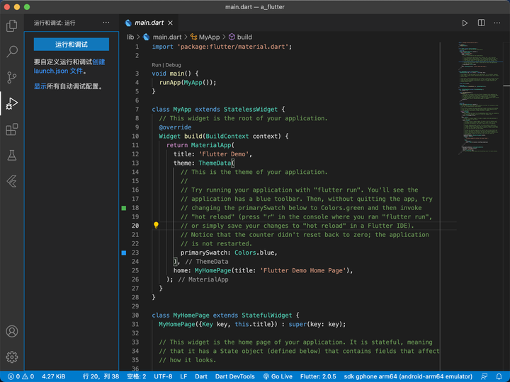Viewport: 510px width, 382px height.
Task: Click the blue 运行和调试 button
Action: coord(72,45)
